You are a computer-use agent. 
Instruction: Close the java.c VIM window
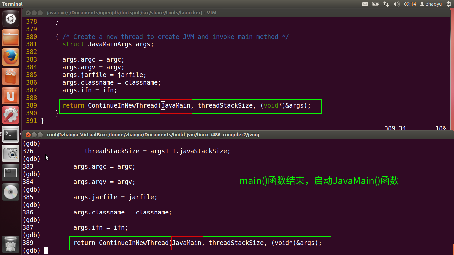point(28,13)
